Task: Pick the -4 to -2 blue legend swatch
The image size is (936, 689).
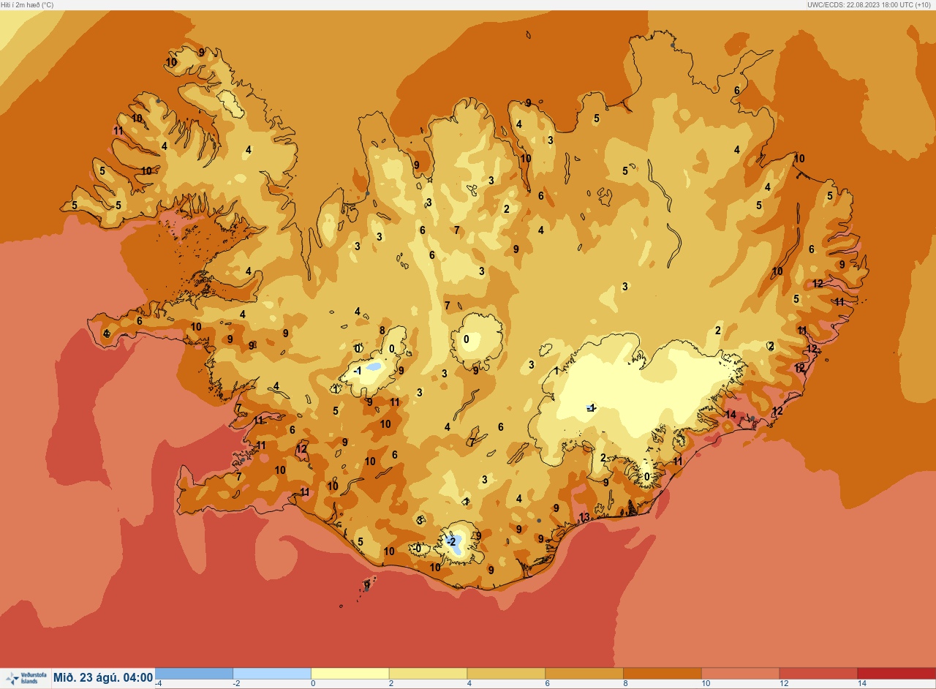Action: (194, 673)
